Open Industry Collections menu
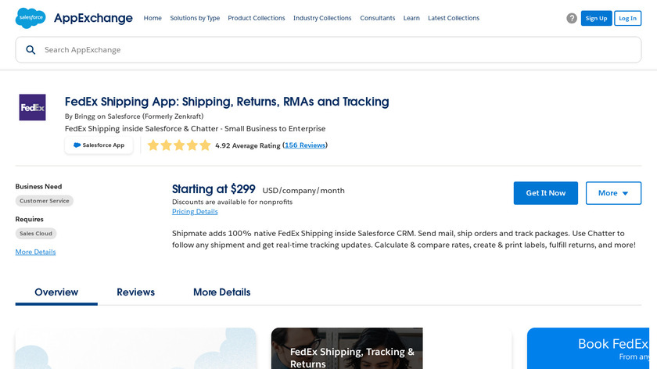This screenshot has height=369, width=657. pos(322,18)
